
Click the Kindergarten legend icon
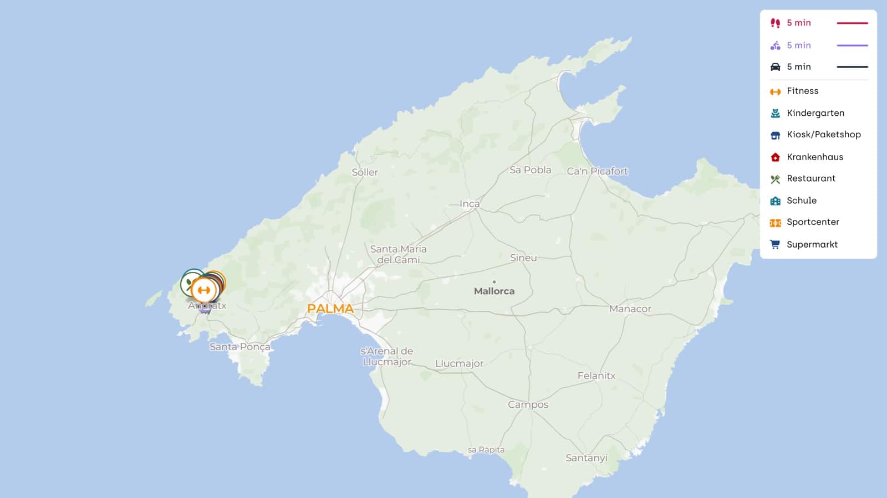click(775, 113)
